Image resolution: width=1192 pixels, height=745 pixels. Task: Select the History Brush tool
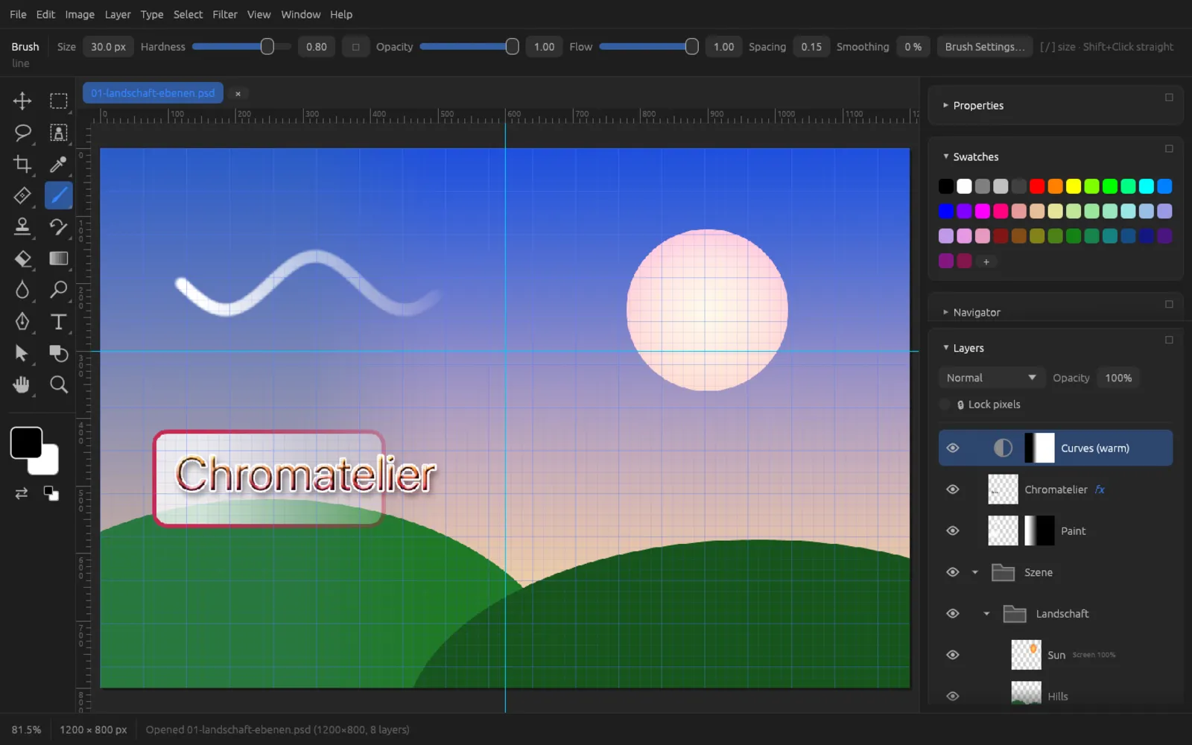coord(58,226)
